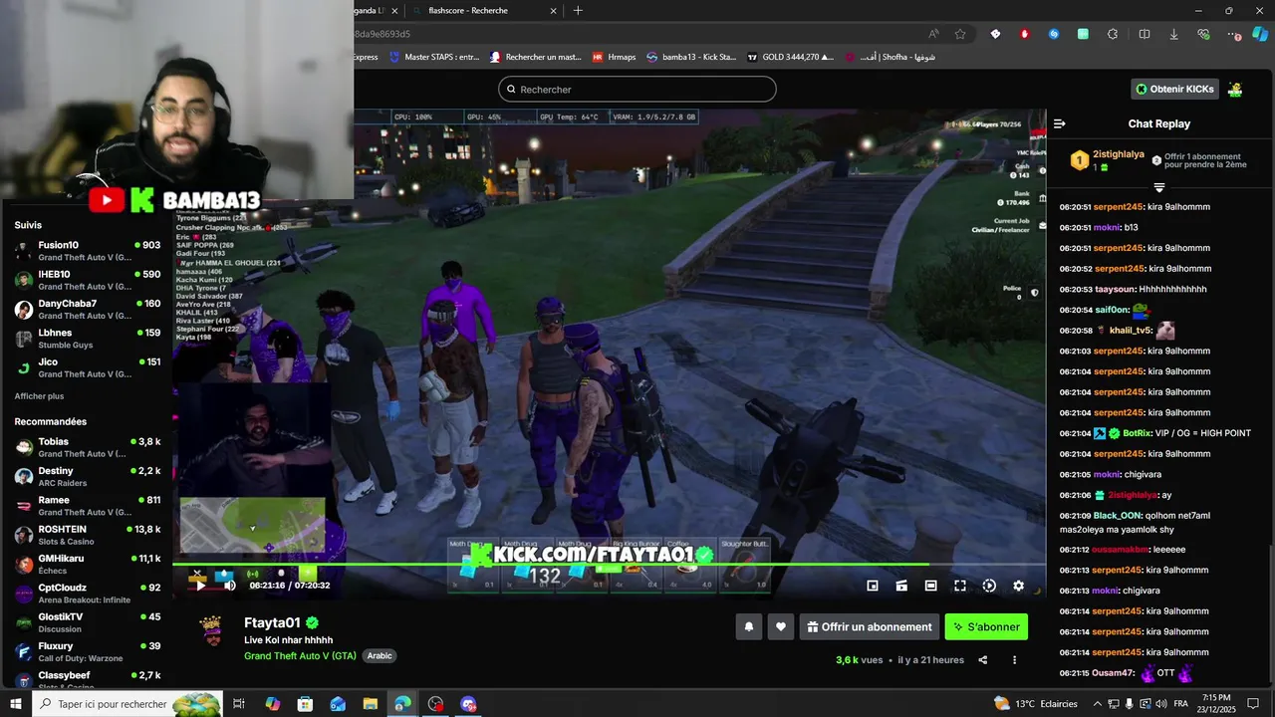
Task: Open Copilot in the browser toolbar
Action: pyautogui.click(x=1260, y=34)
